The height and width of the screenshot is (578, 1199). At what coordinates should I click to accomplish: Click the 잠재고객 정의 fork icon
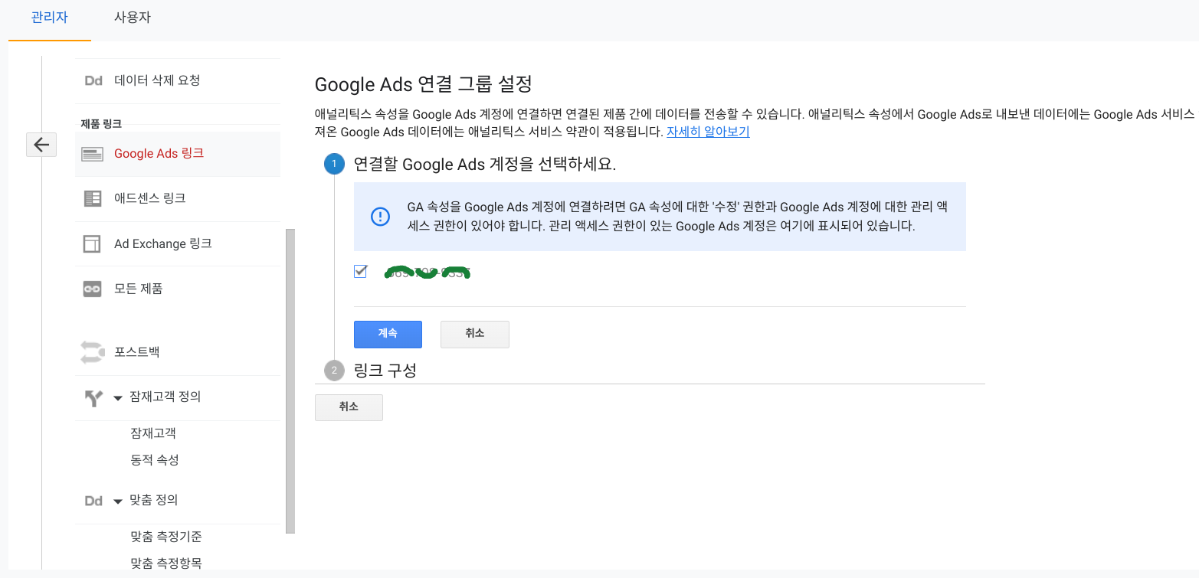tap(93, 397)
